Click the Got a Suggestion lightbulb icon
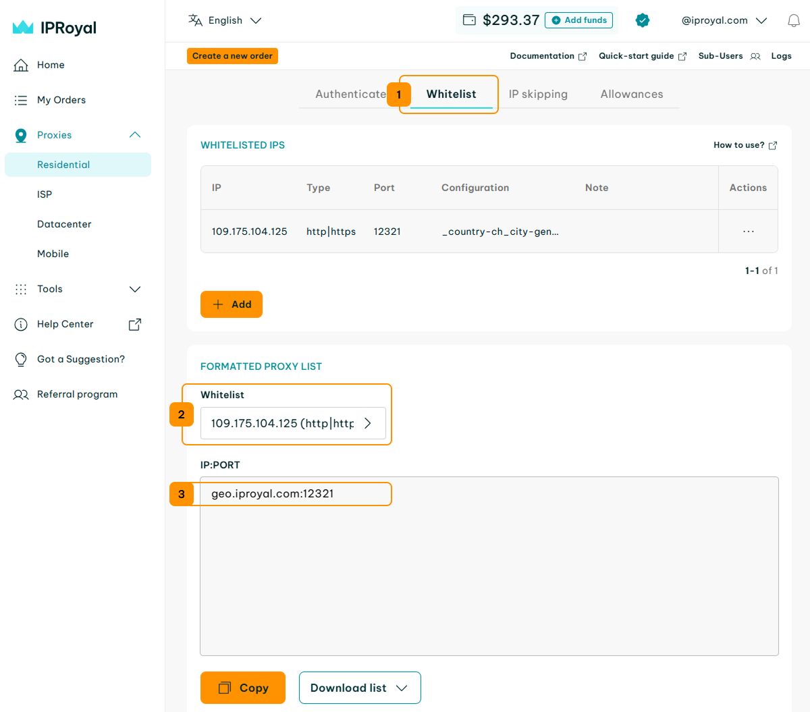Image resolution: width=810 pixels, height=712 pixels. point(21,359)
